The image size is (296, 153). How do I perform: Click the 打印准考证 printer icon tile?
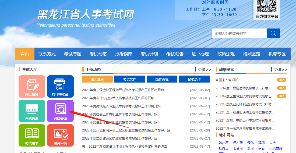point(60,86)
